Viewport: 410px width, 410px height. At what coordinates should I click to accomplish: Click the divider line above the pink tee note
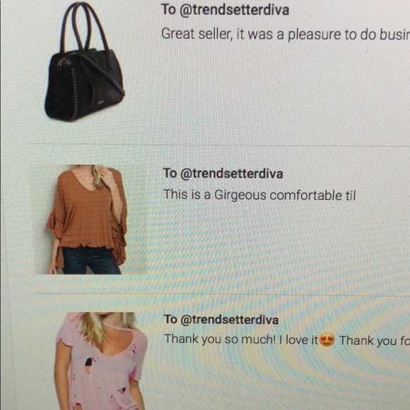coord(222,295)
